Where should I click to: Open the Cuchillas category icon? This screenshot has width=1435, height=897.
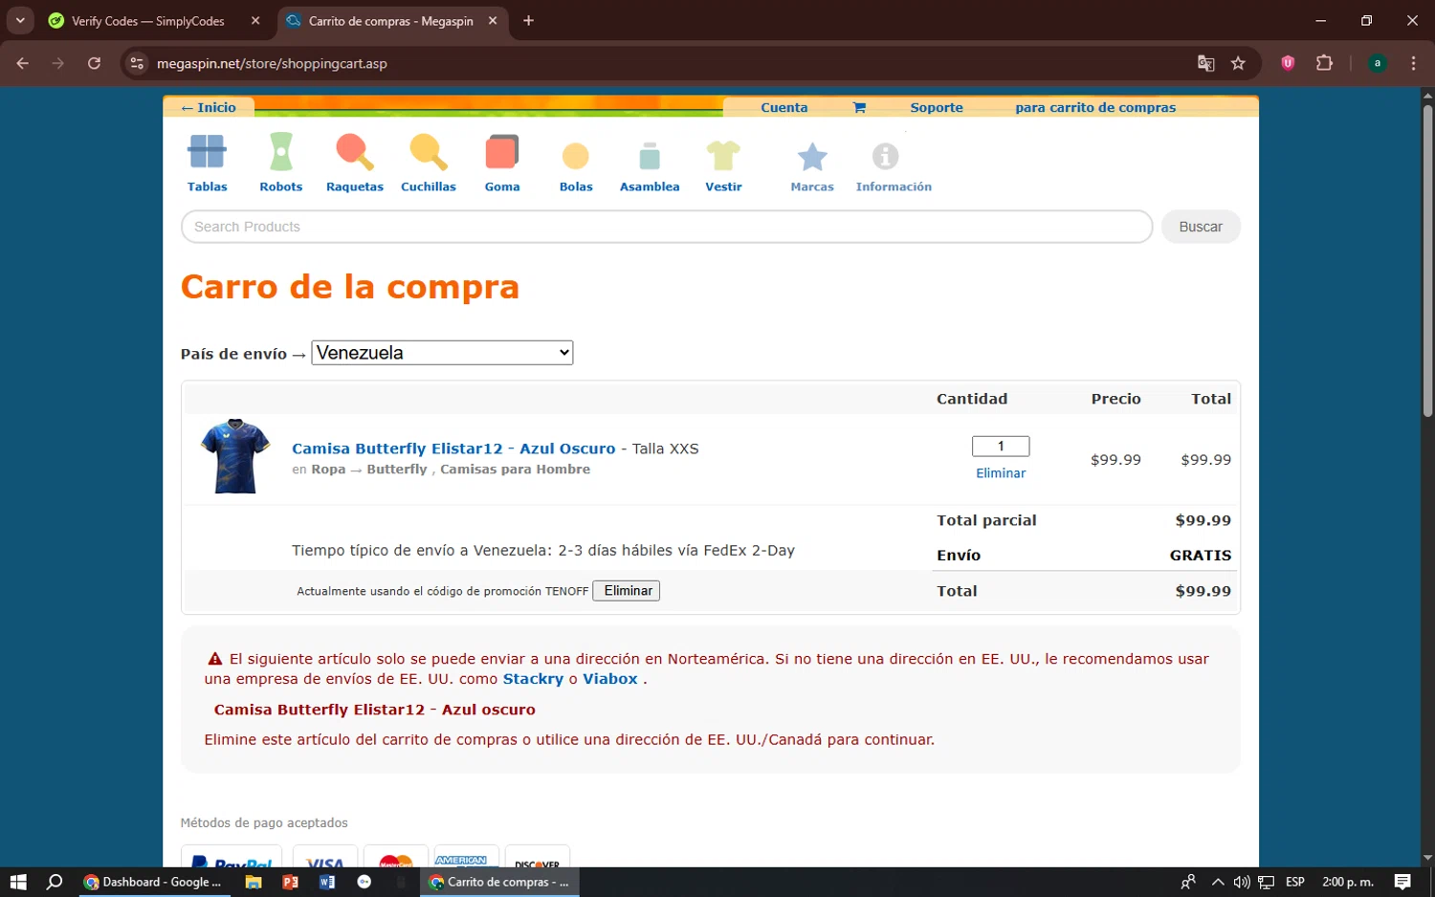click(428, 152)
